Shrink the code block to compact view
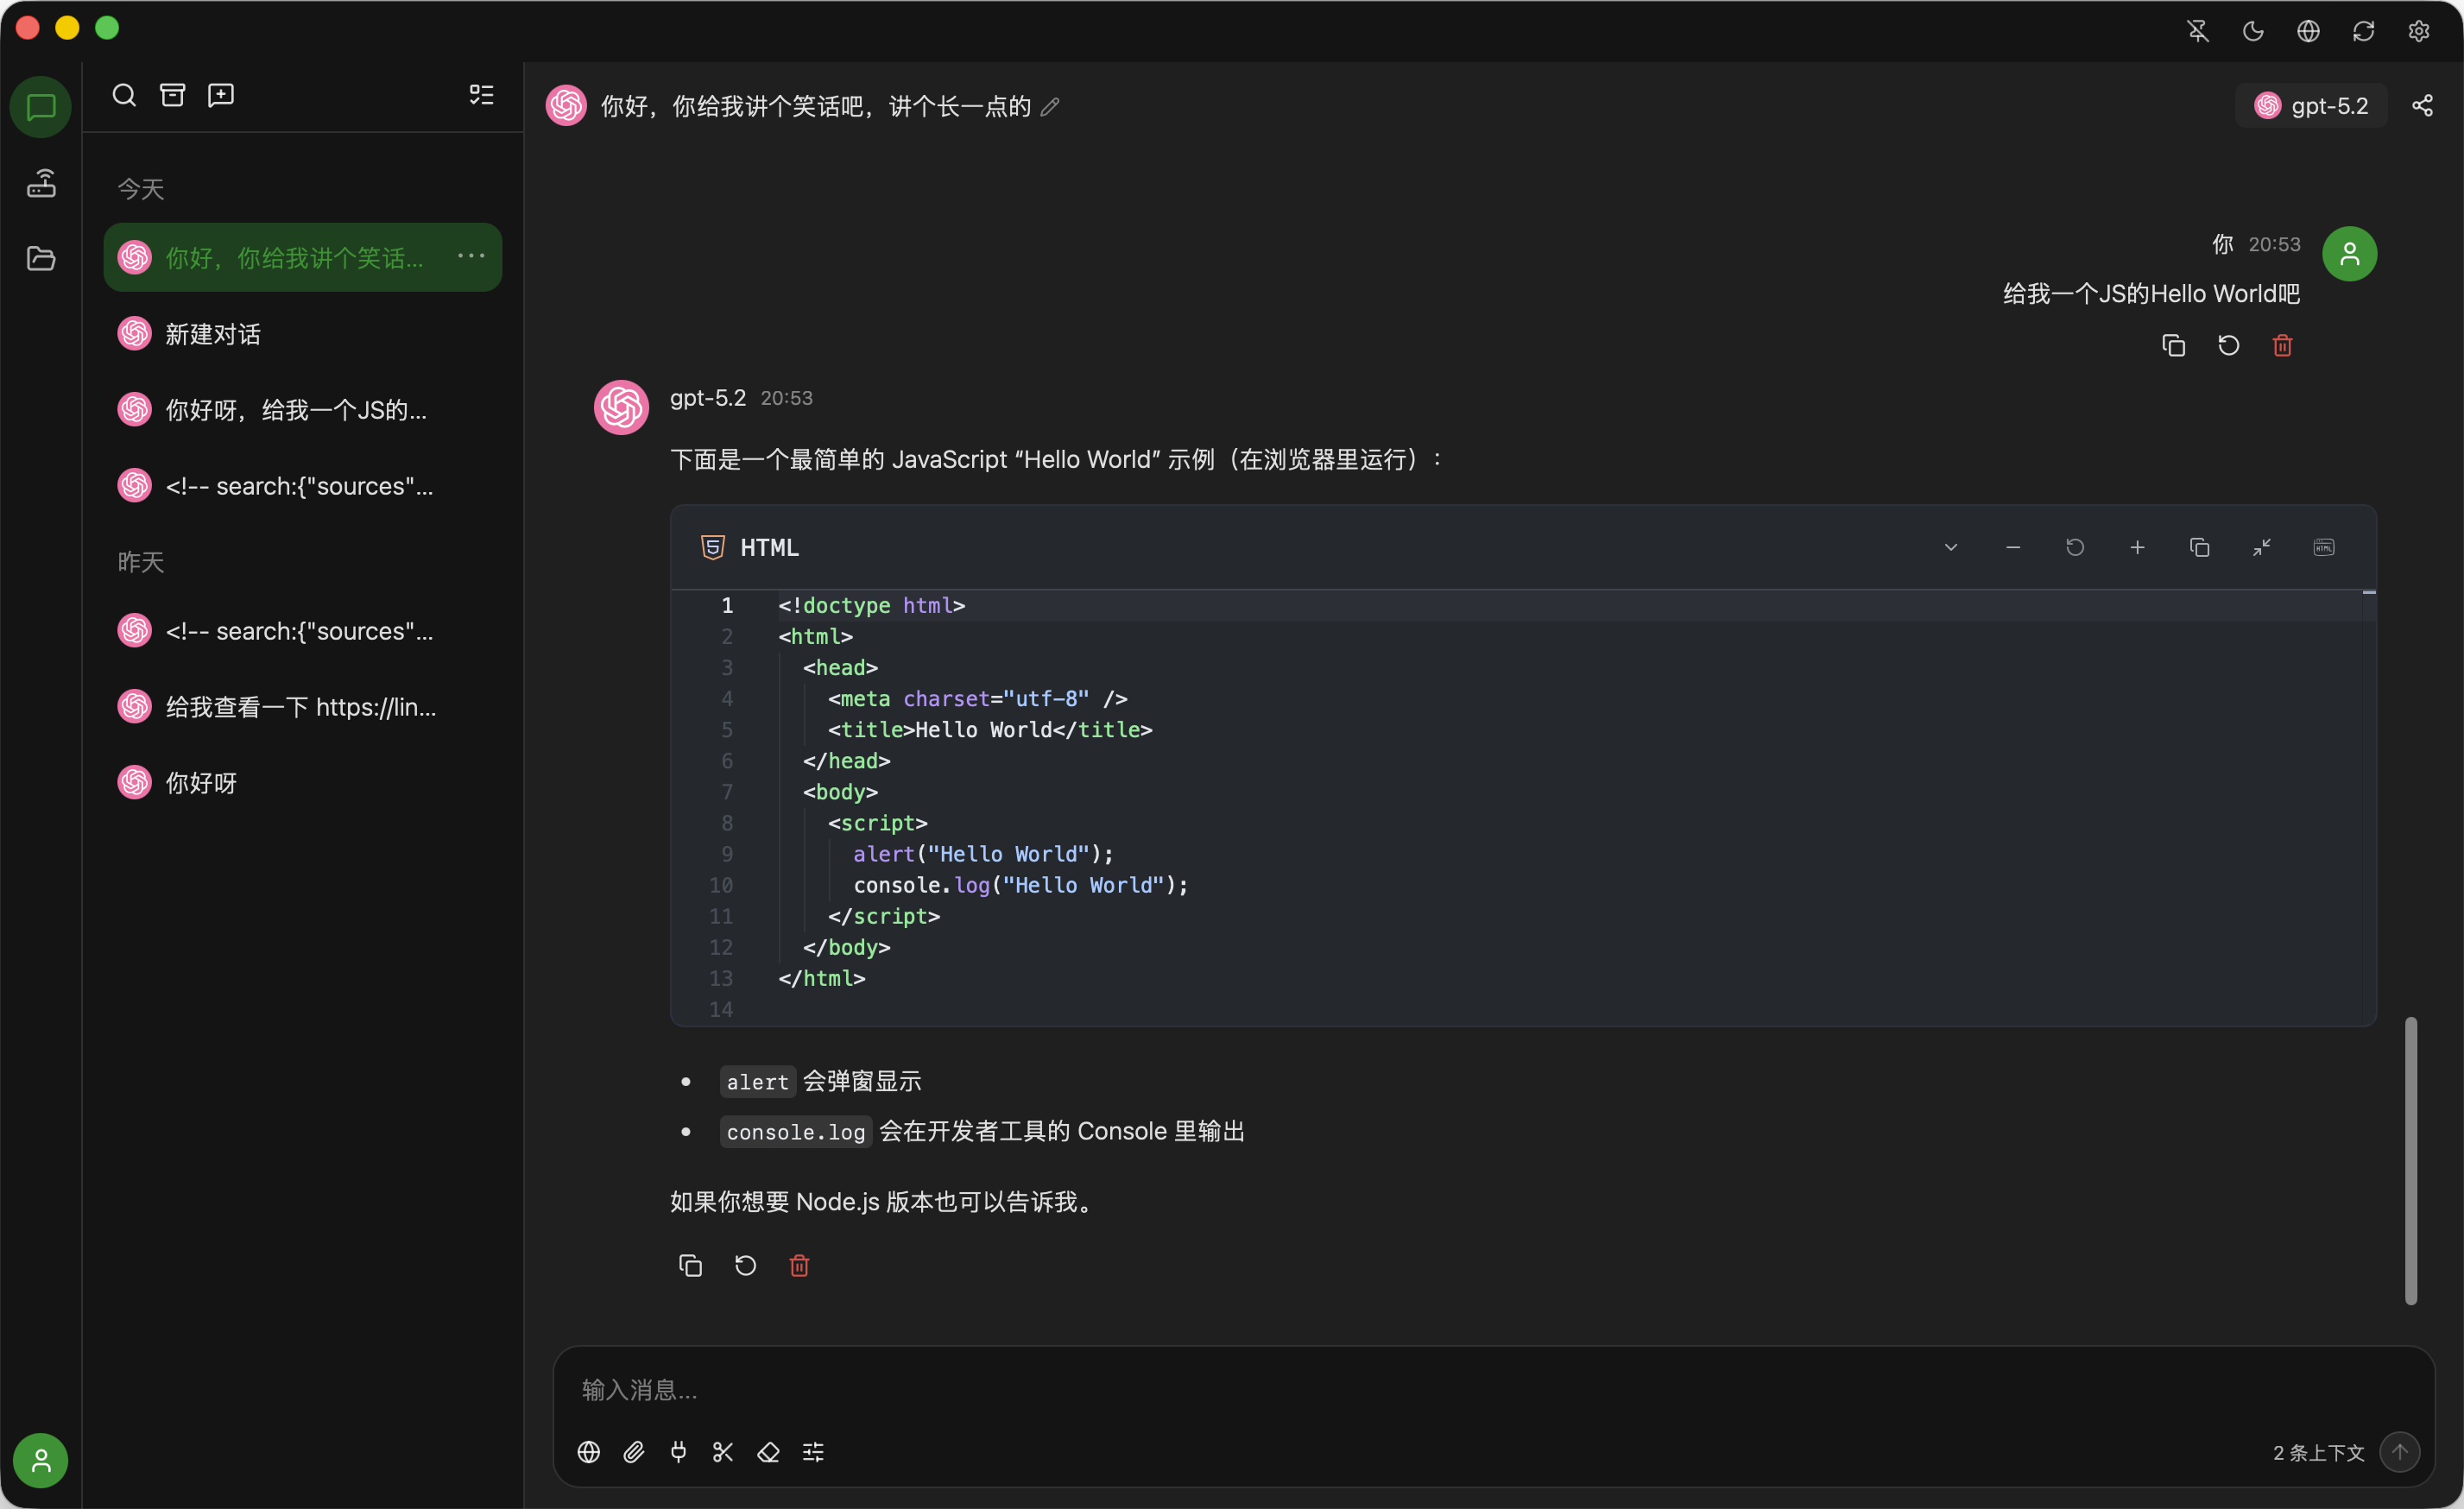Screen dimensions: 2464x1509 pos(2262,547)
